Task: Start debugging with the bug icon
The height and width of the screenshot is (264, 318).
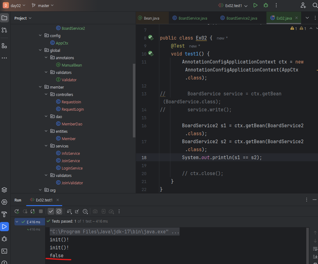Action: (266, 5)
